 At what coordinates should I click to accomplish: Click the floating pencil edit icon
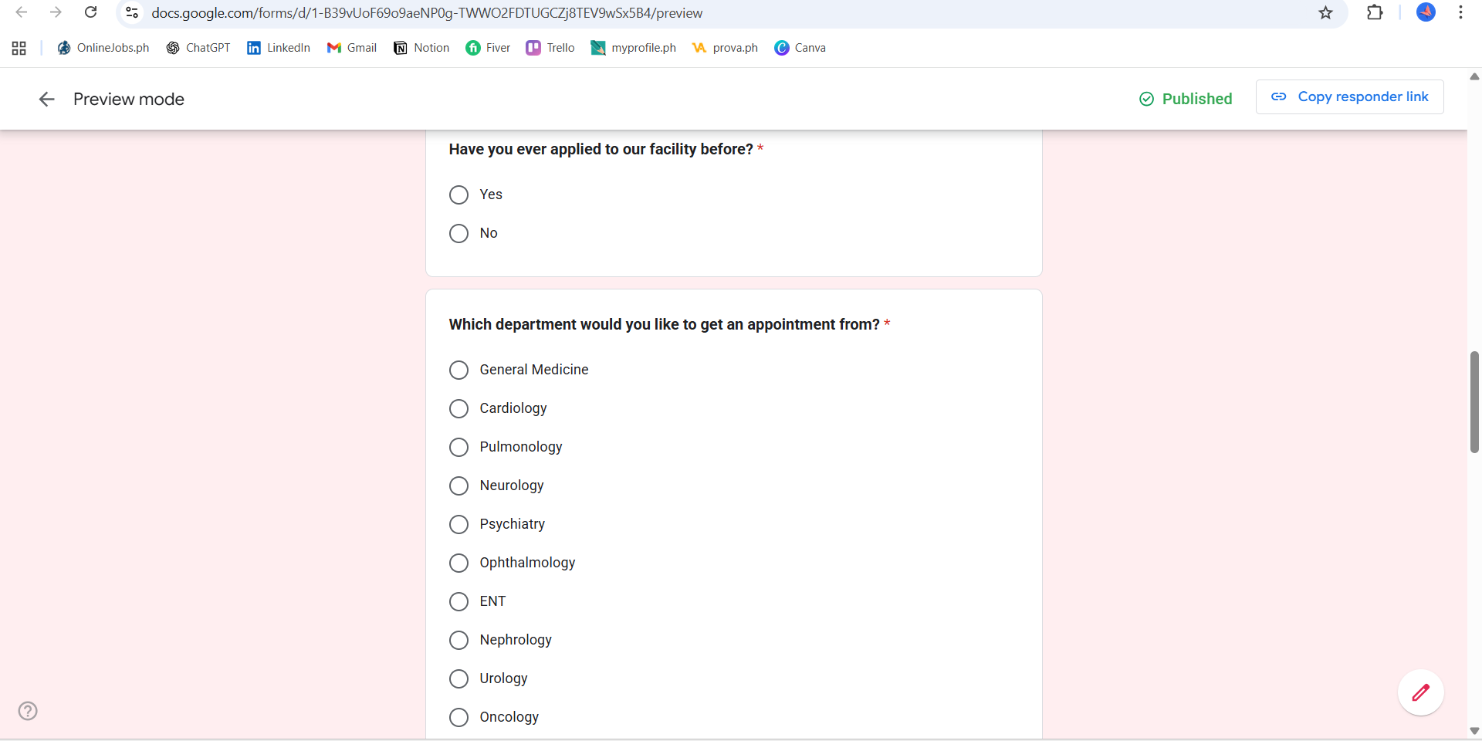[x=1420, y=692]
